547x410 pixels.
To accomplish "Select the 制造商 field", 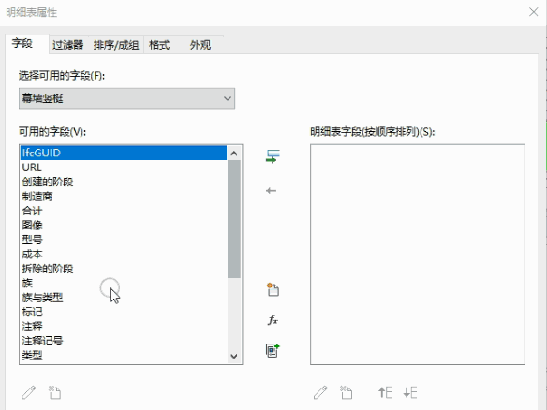I will [123, 197].
